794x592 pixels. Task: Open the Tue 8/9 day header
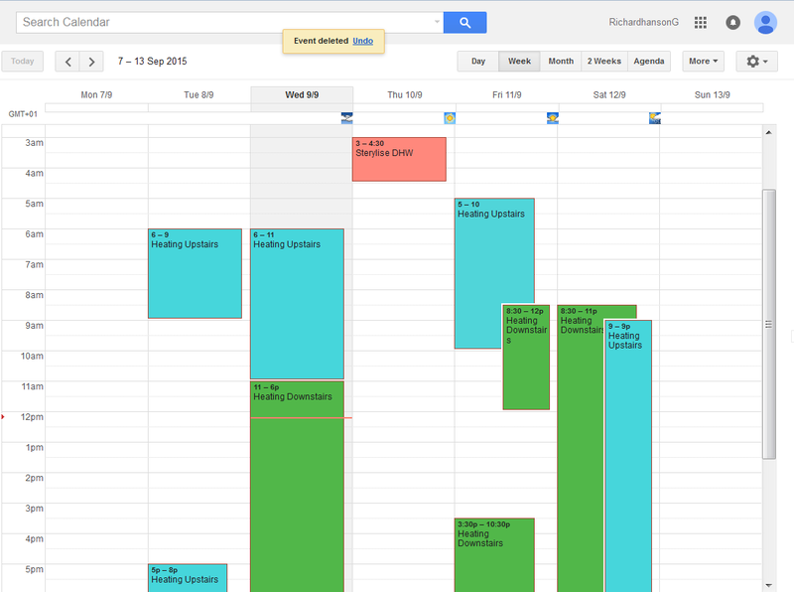198,94
